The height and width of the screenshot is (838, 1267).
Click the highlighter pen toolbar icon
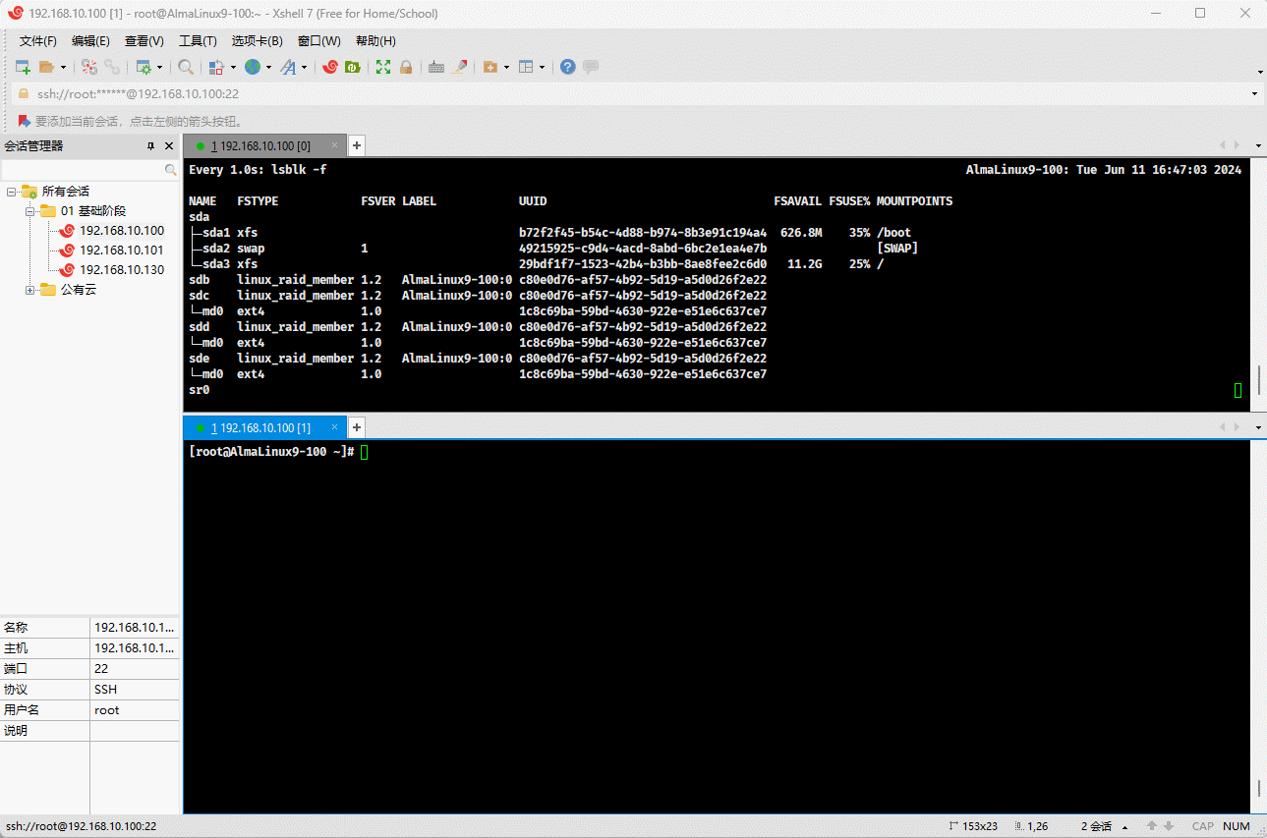coord(459,67)
